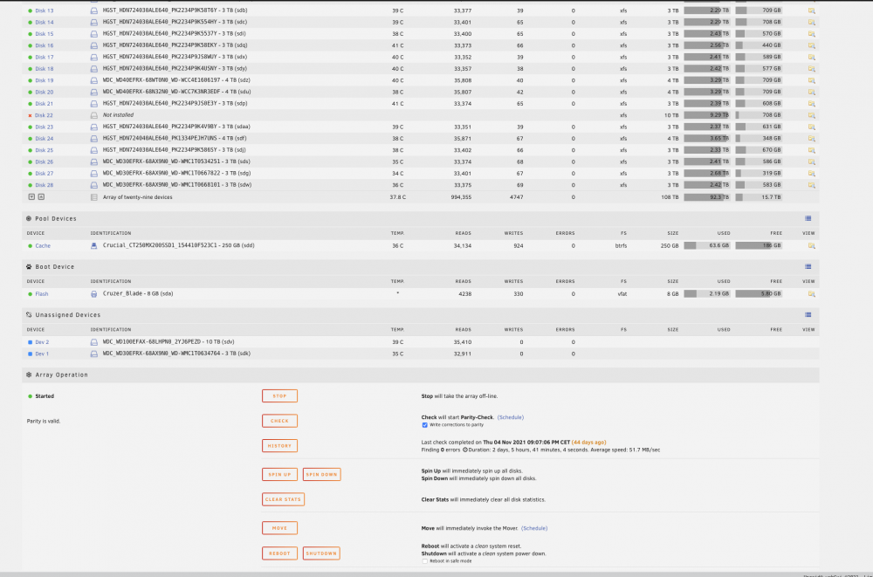This screenshot has width=873, height=577.
Task: Click the '44 days ago' text
Action: point(589,443)
